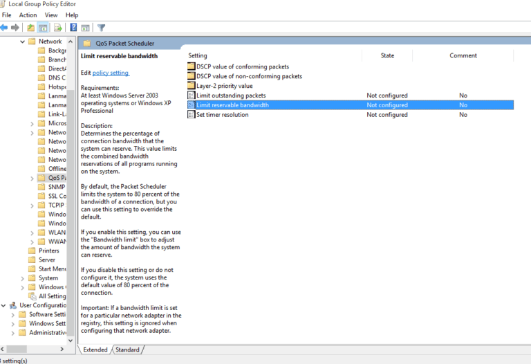This screenshot has width=531, height=364.
Task: Click the tree horizontal scroll left arrow
Action: pyautogui.click(x=2, y=349)
